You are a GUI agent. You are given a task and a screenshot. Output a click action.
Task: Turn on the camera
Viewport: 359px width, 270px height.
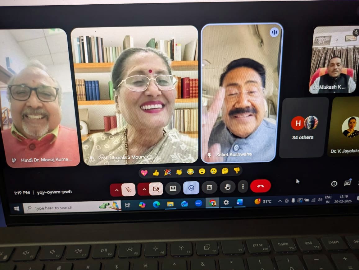tap(156, 189)
